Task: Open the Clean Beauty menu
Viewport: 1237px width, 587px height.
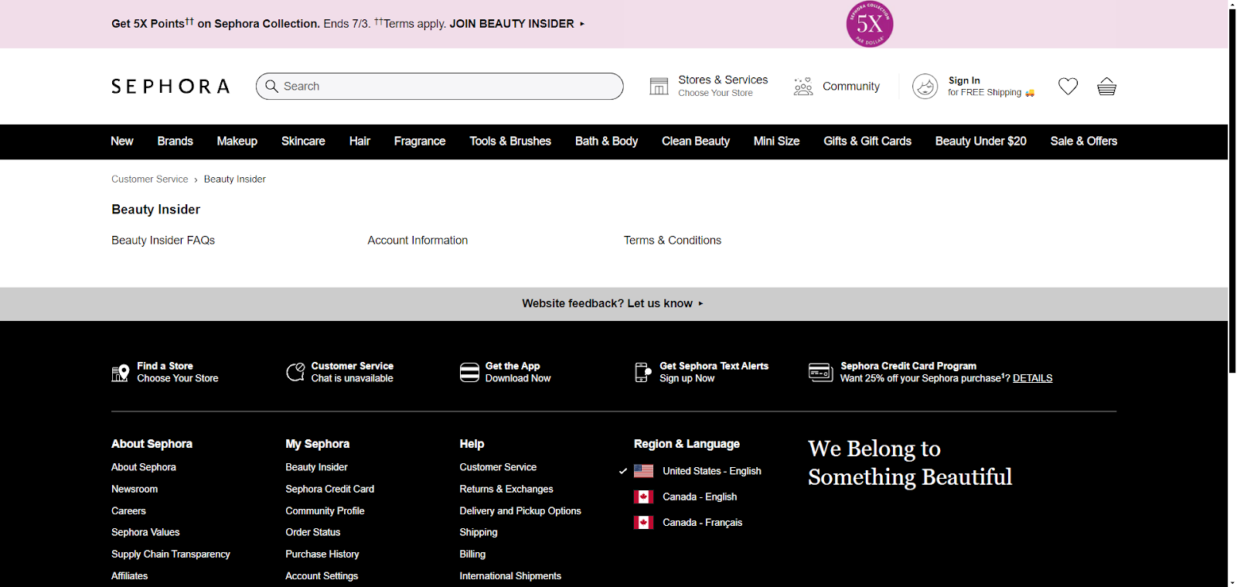Action: pyautogui.click(x=696, y=142)
